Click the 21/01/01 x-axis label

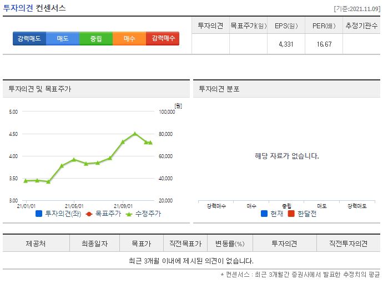point(26,206)
